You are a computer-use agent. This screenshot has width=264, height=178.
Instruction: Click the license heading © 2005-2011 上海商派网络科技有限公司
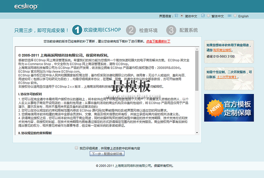64,55
